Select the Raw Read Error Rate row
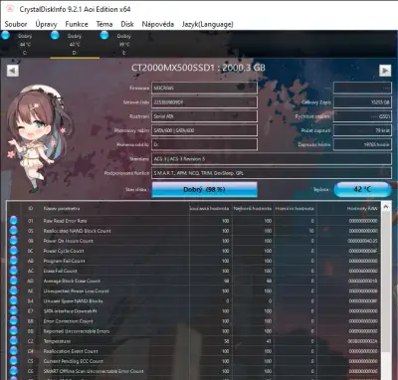Image resolution: width=398 pixels, height=380 pixels. click(194, 221)
